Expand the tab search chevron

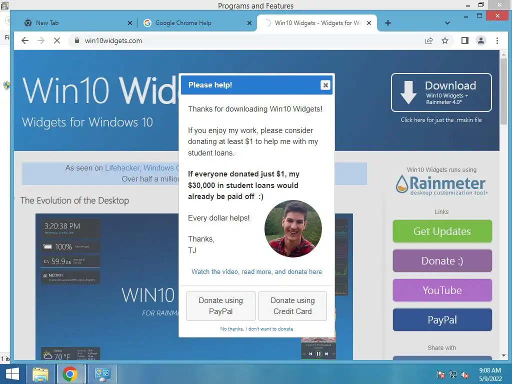point(447,23)
